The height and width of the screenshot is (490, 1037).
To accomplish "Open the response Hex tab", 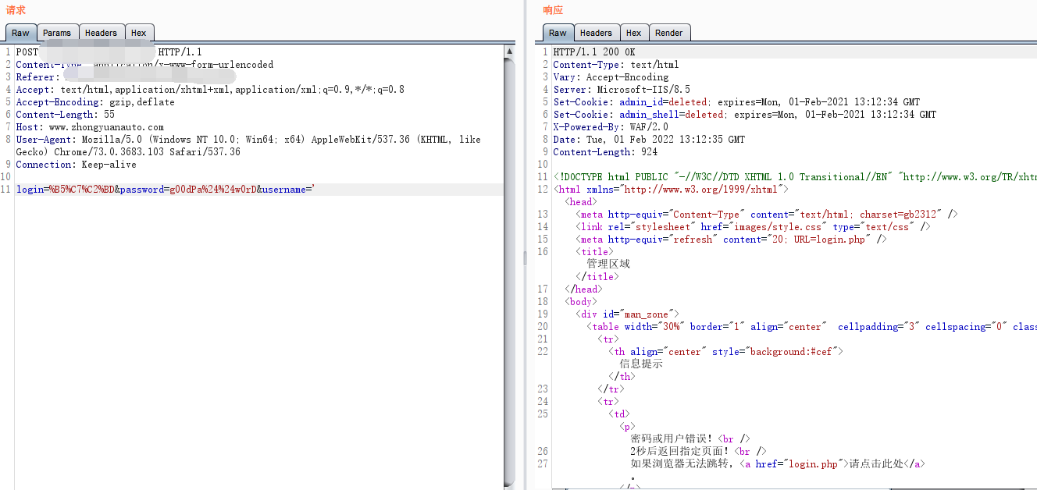I will [633, 33].
